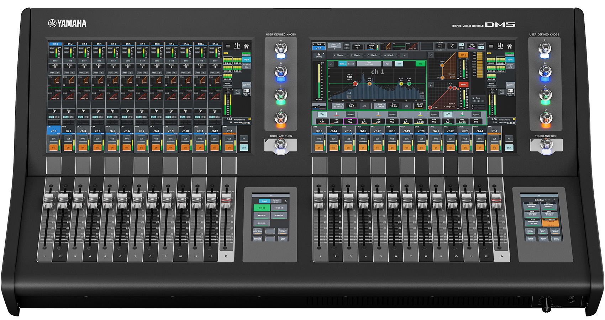This screenshot has width=605, height=320.
Task: Toggle EQ band 3 Bypass
Action: pos(434,114)
